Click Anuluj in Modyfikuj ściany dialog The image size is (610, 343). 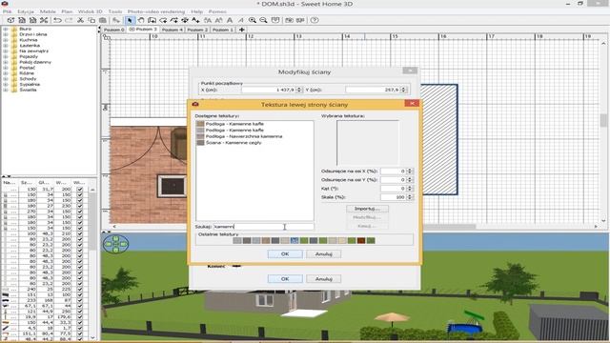click(x=324, y=279)
